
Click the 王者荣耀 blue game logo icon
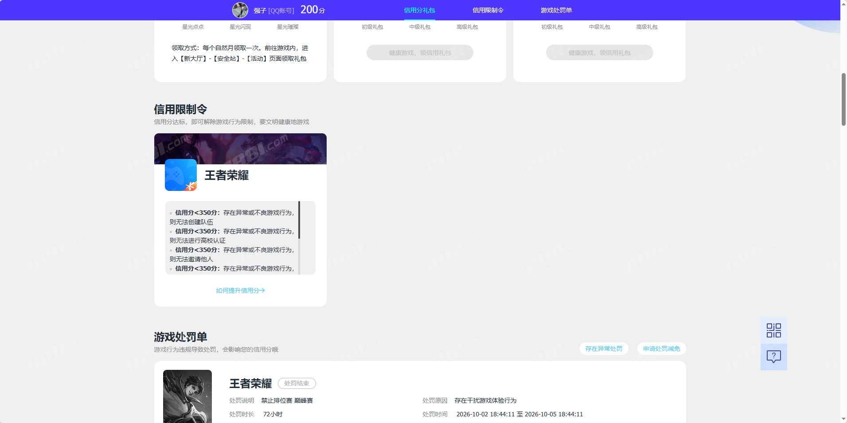181,175
